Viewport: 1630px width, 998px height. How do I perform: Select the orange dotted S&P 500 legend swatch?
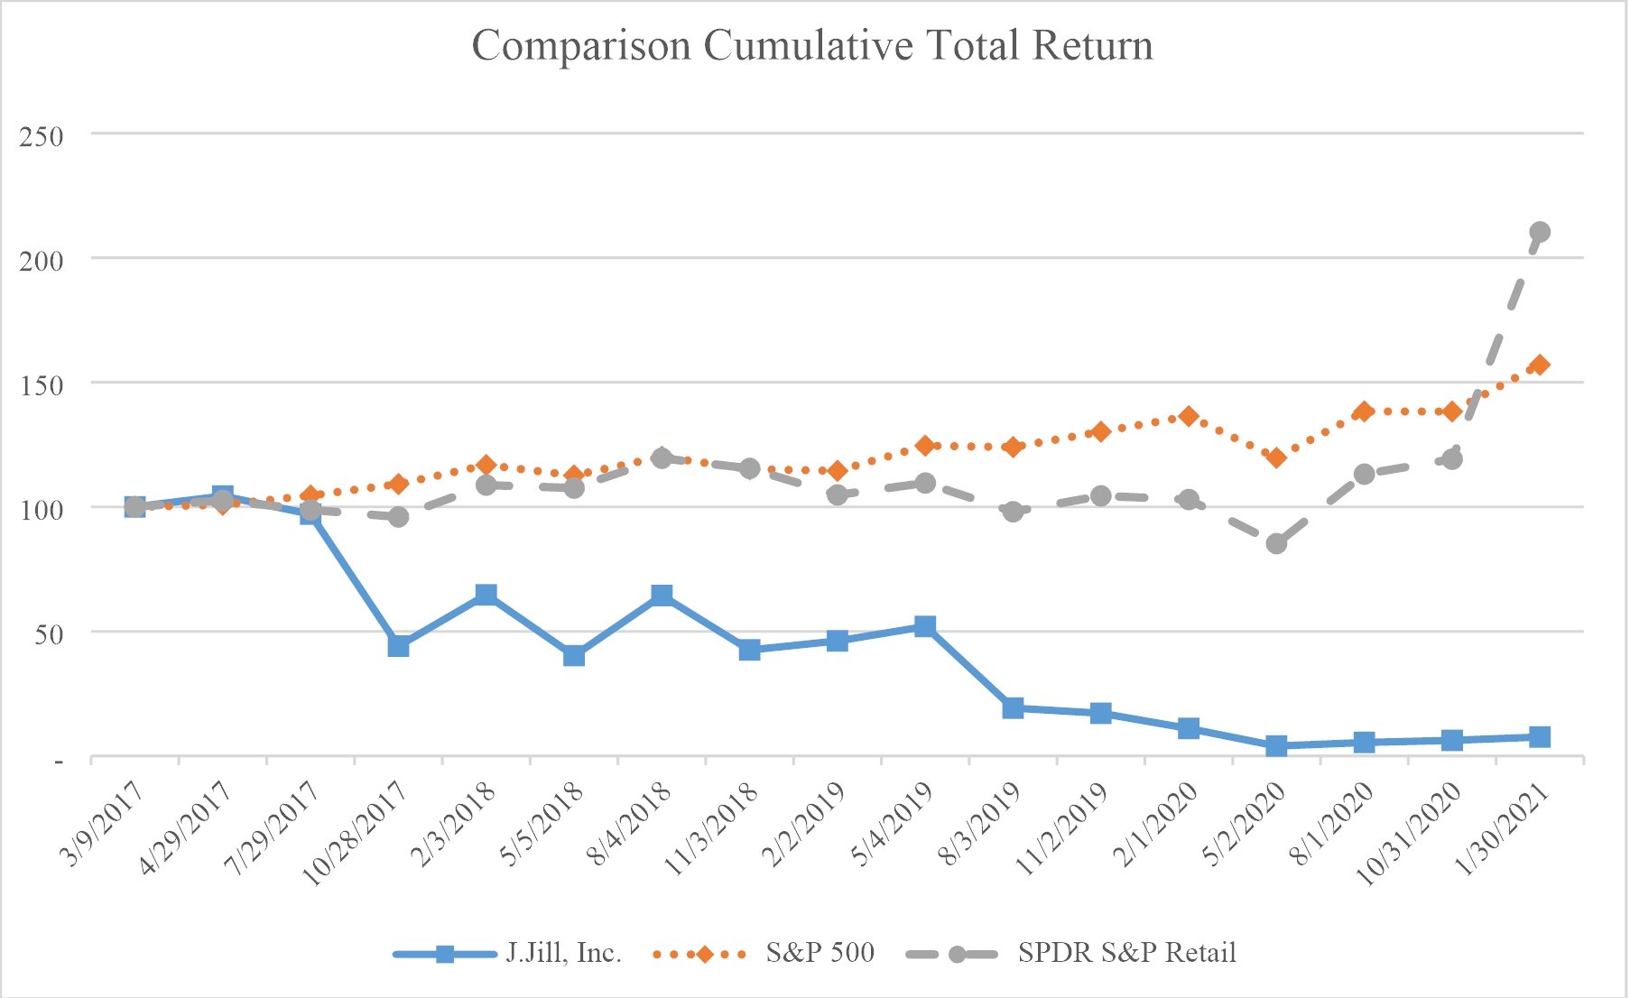click(x=700, y=954)
